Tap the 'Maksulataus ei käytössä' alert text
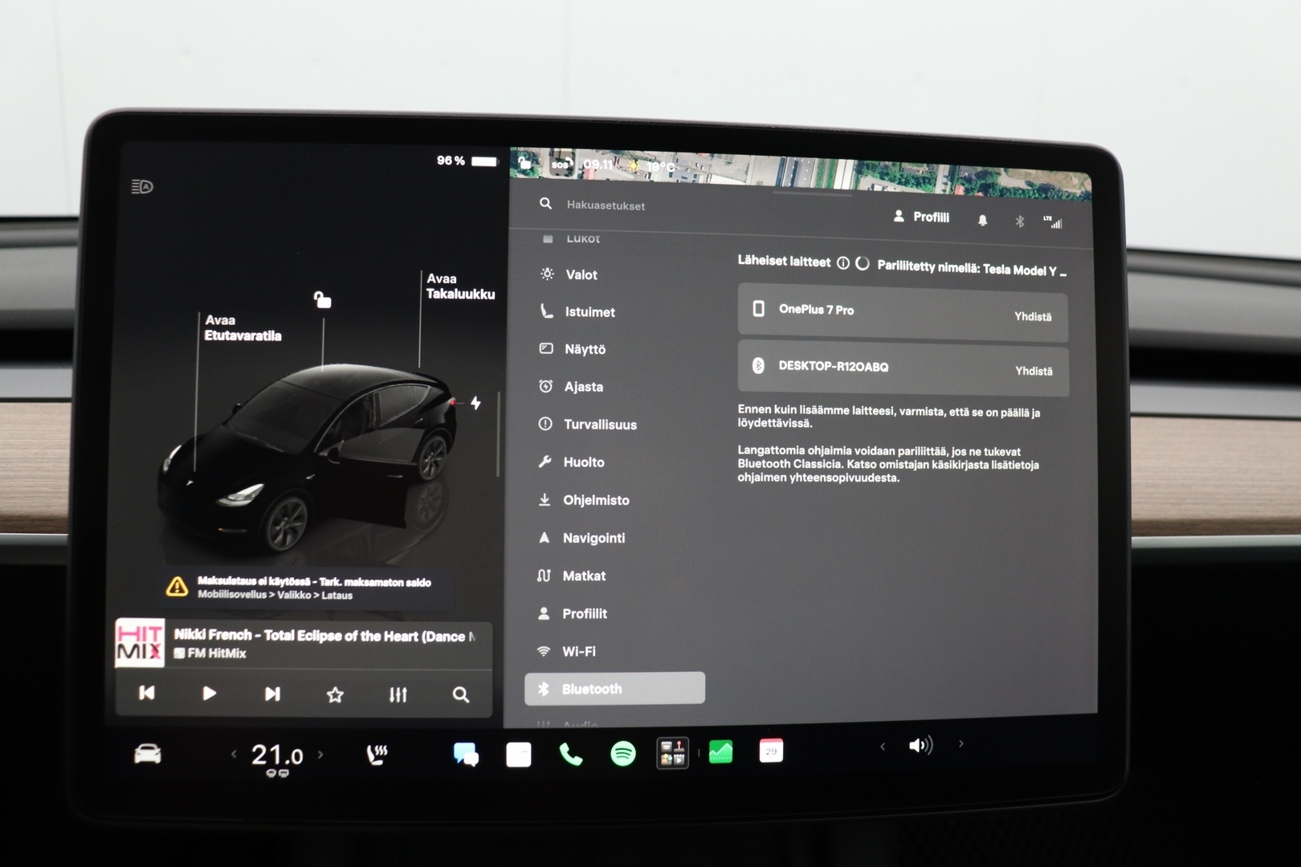 [314, 582]
